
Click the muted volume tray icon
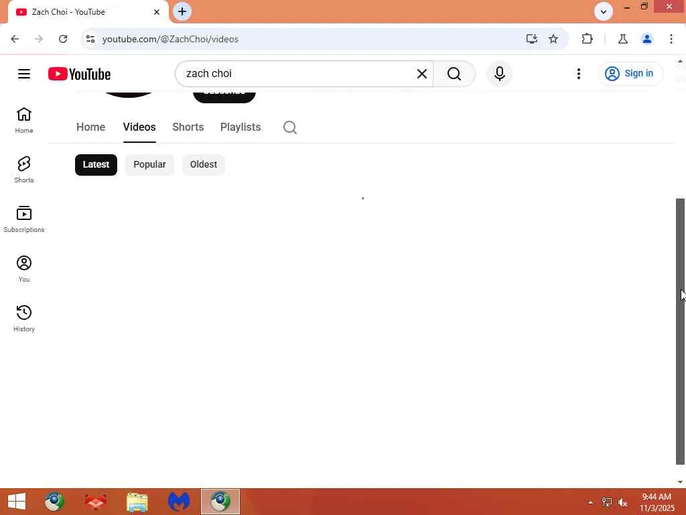(x=622, y=502)
